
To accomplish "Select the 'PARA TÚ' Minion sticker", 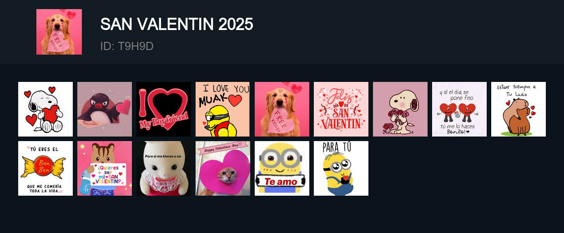I will pos(341,168).
